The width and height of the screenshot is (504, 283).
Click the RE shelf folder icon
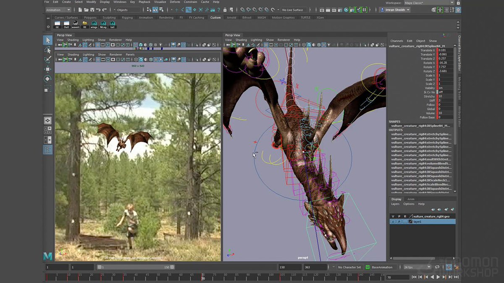pyautogui.click(x=85, y=24)
